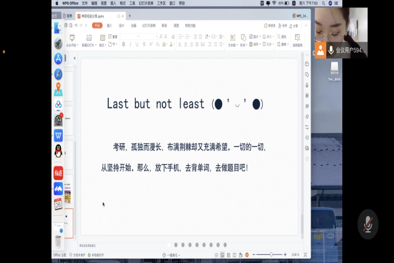Unmute the large microphone button

coord(368,224)
